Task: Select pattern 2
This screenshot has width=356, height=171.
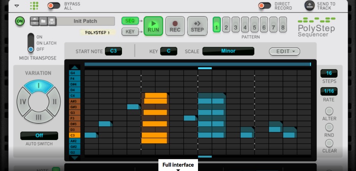Action: pyautogui.click(x=226, y=25)
